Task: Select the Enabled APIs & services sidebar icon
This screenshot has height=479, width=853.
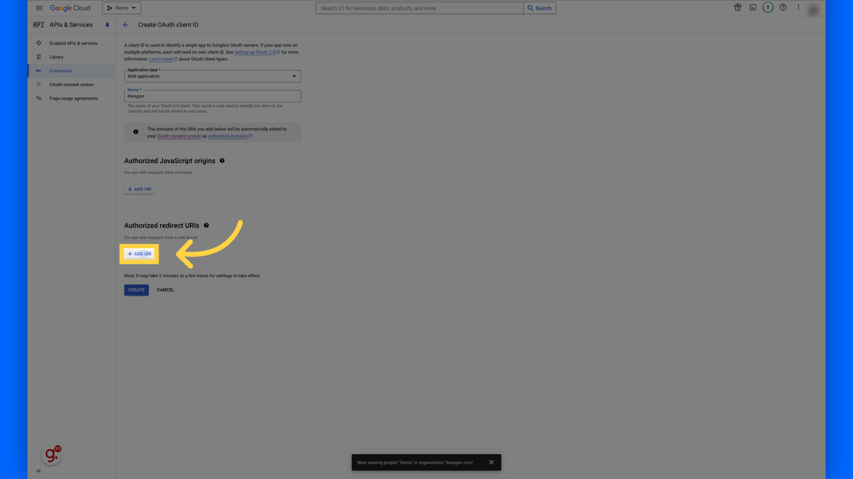Action: point(39,43)
